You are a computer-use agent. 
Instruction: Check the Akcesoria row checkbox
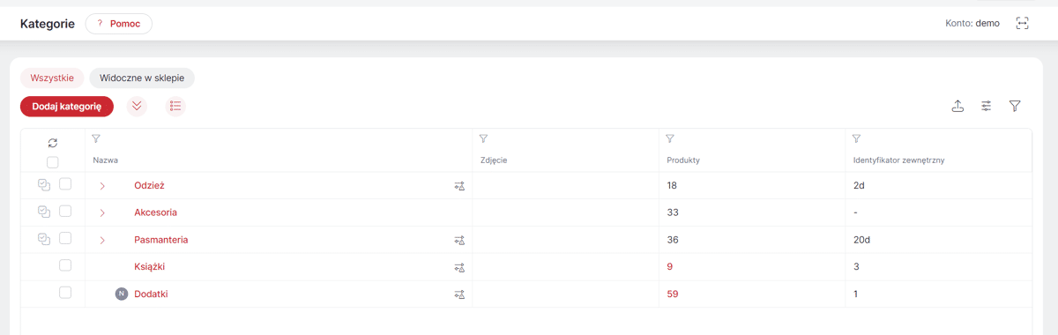coord(65,212)
